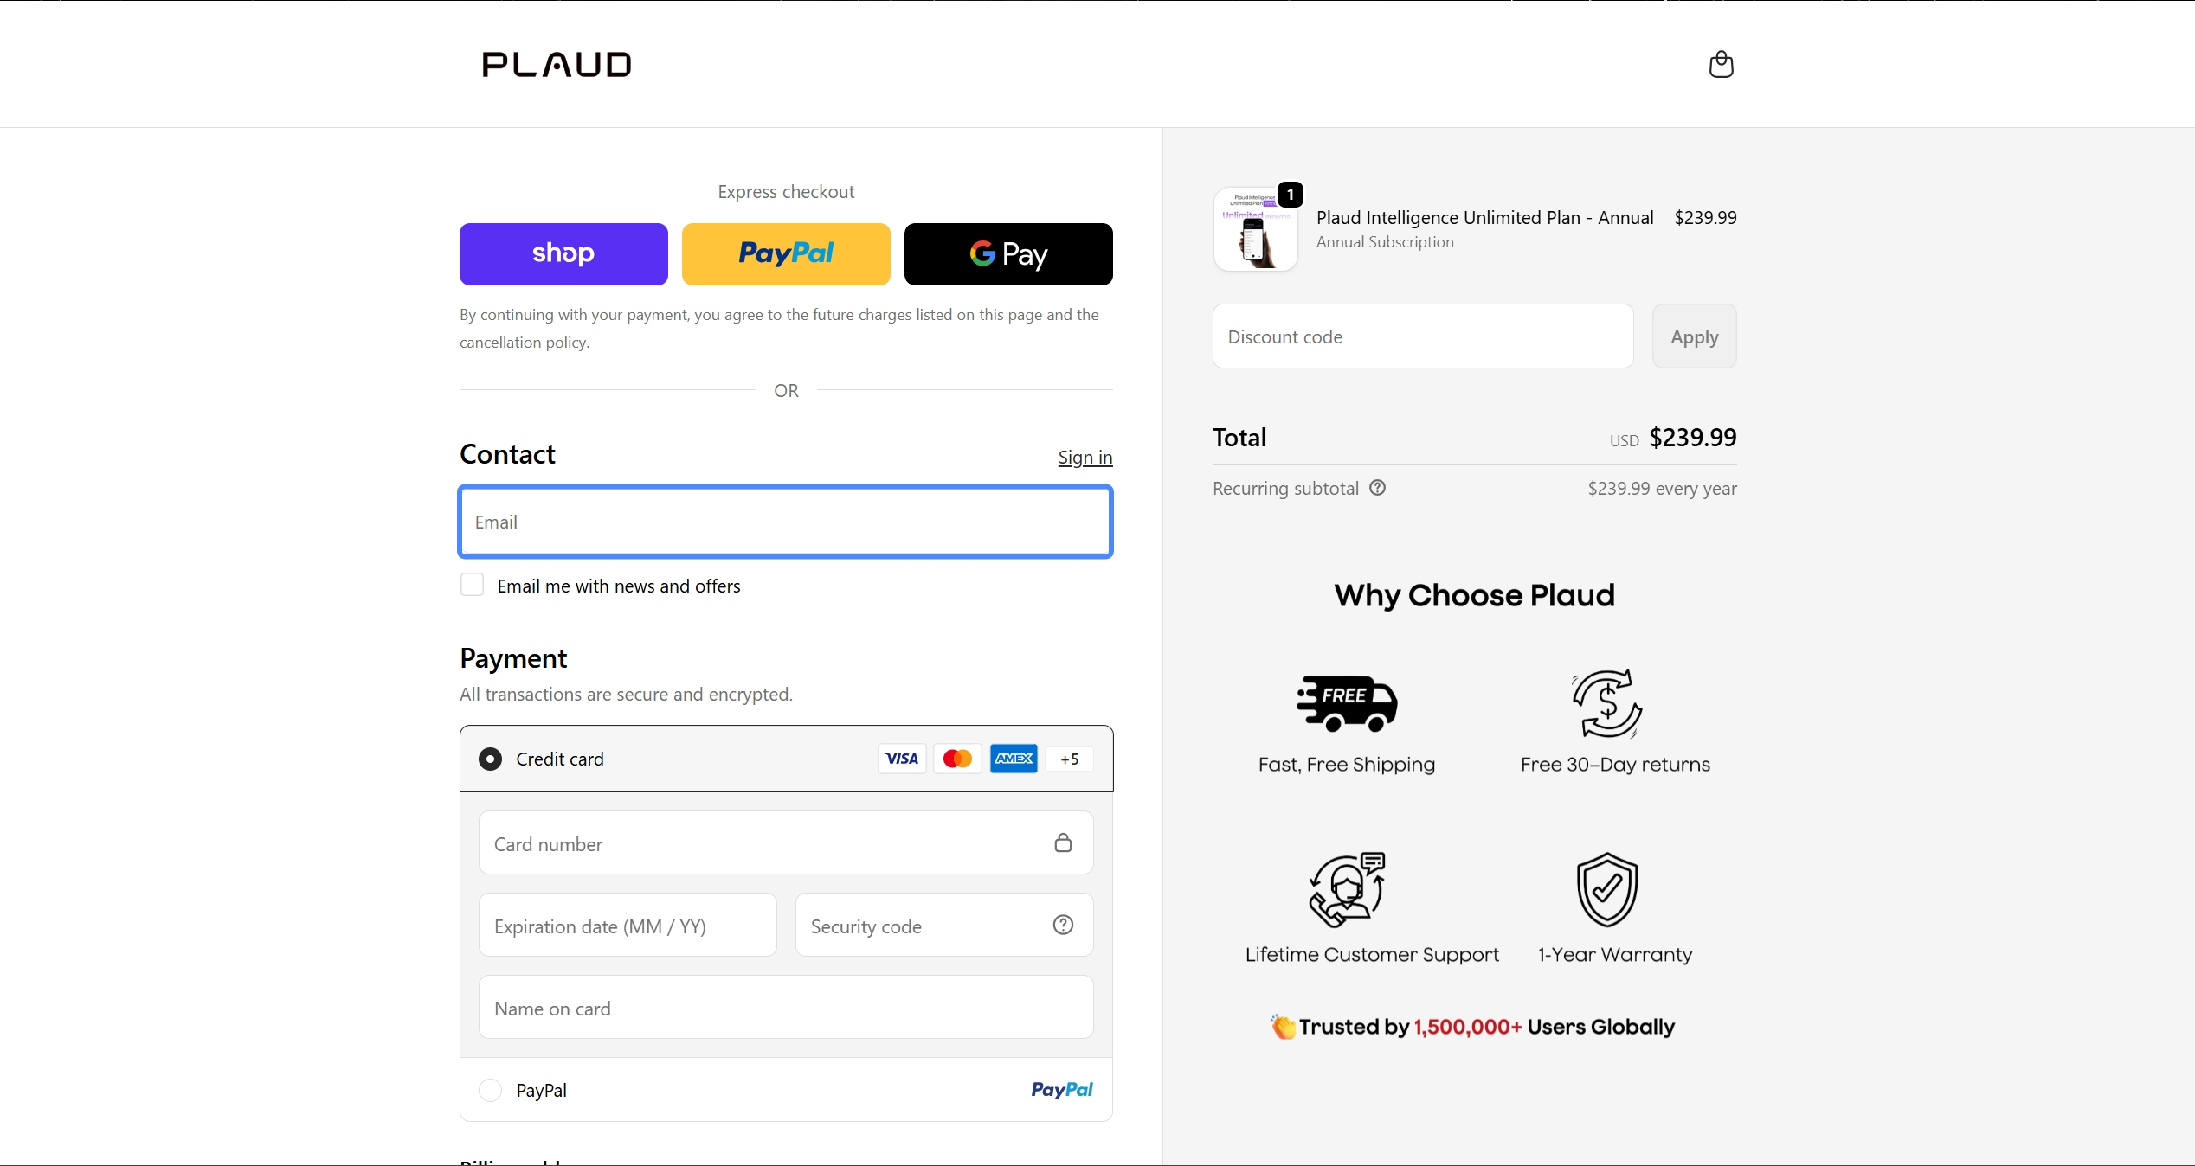
Task: Click the PLAUD logo
Action: 557,64
